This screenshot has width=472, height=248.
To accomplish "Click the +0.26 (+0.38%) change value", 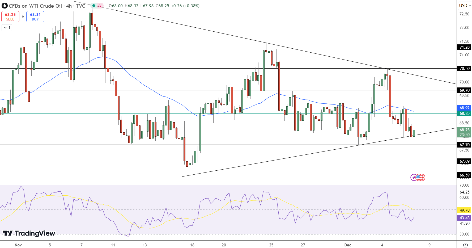I will 185,6.
